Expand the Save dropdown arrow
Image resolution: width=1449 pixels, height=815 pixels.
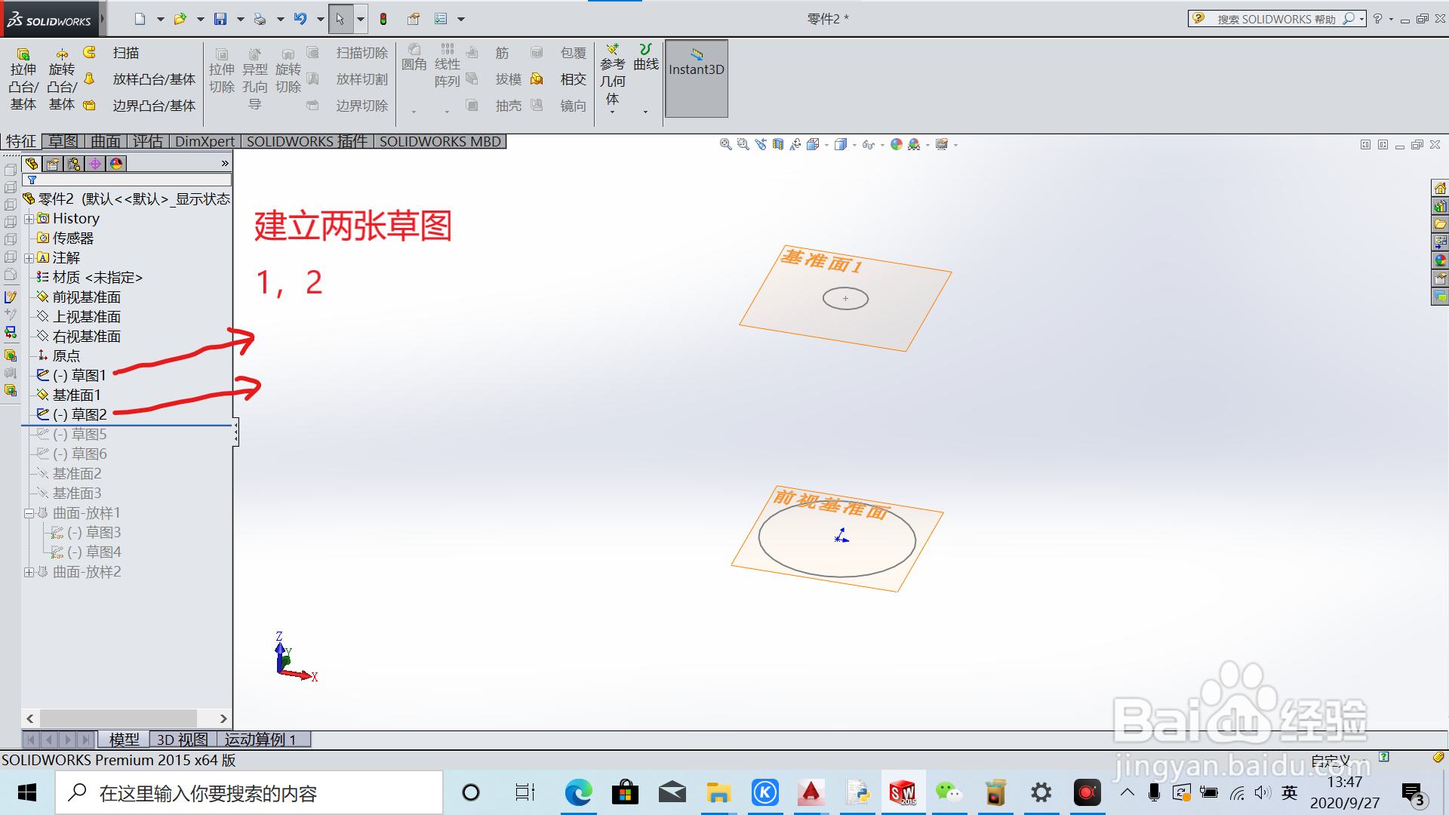pos(241,20)
